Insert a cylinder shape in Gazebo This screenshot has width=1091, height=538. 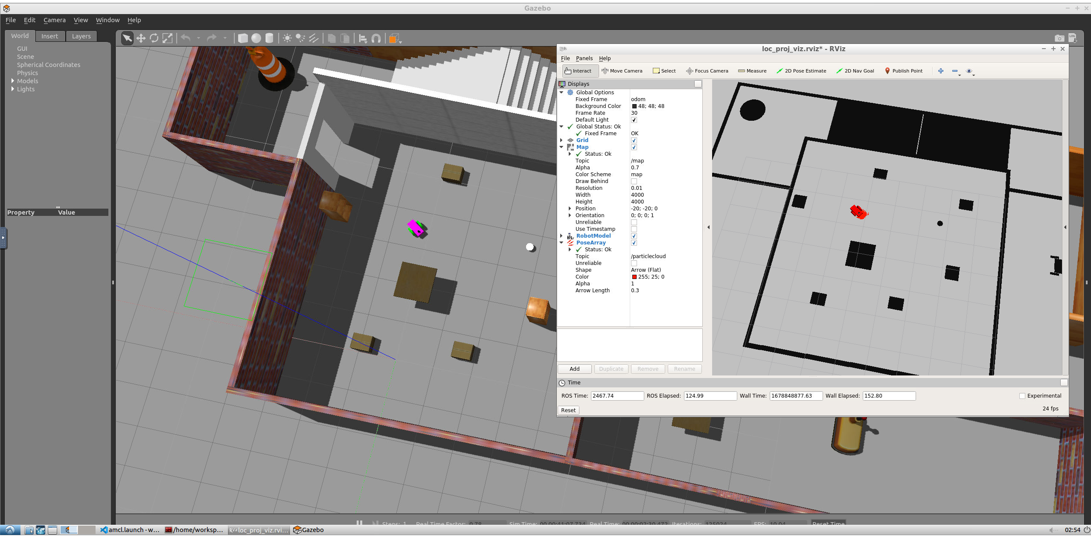coord(269,38)
